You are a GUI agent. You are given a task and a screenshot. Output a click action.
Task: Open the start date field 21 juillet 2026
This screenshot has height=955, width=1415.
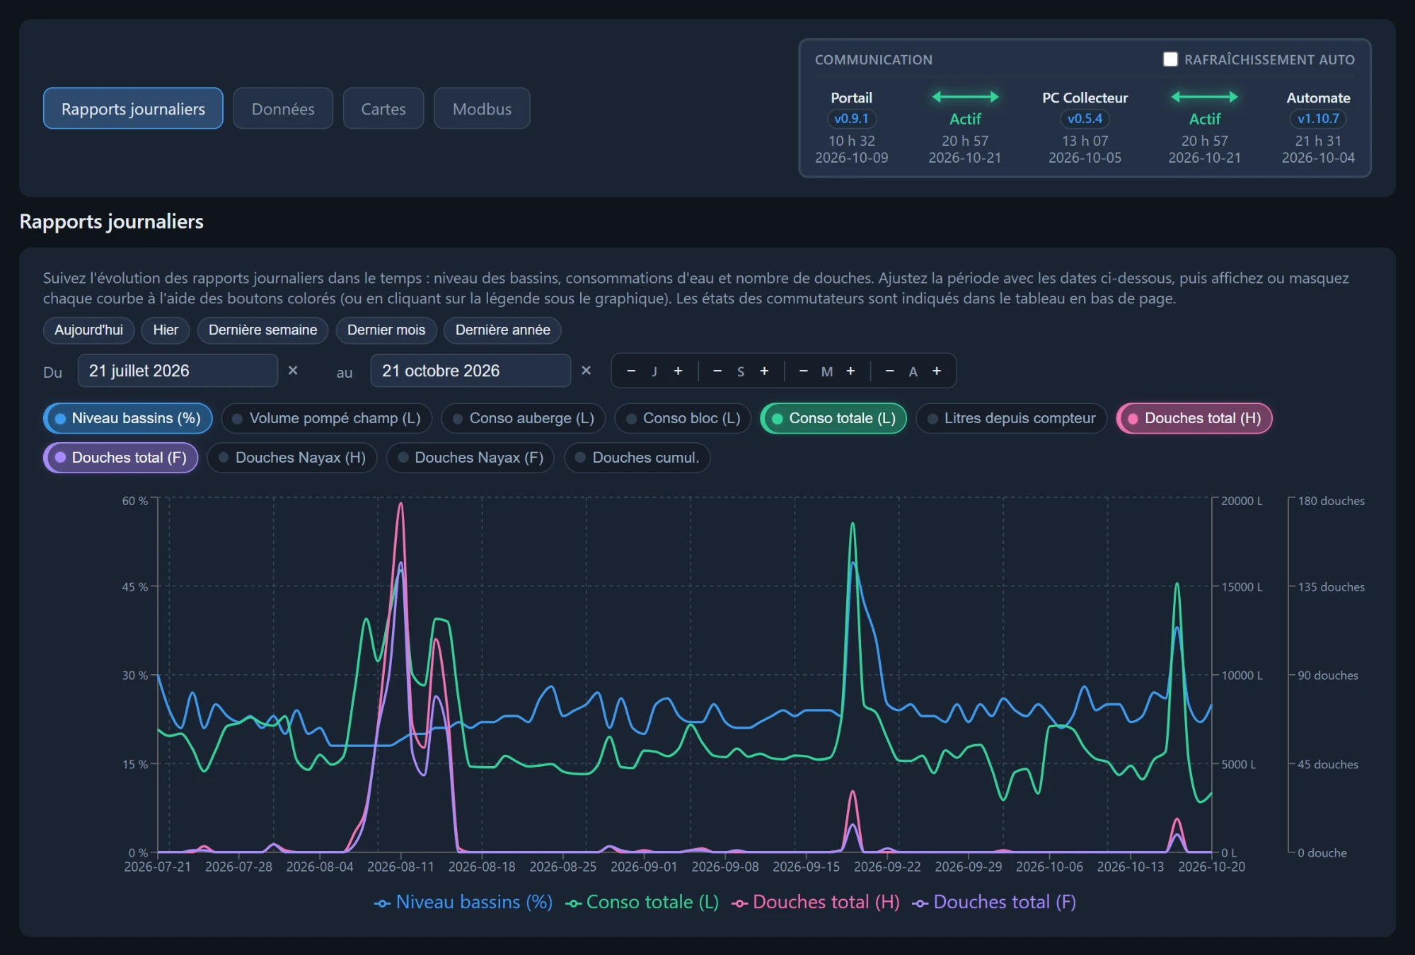pos(178,371)
